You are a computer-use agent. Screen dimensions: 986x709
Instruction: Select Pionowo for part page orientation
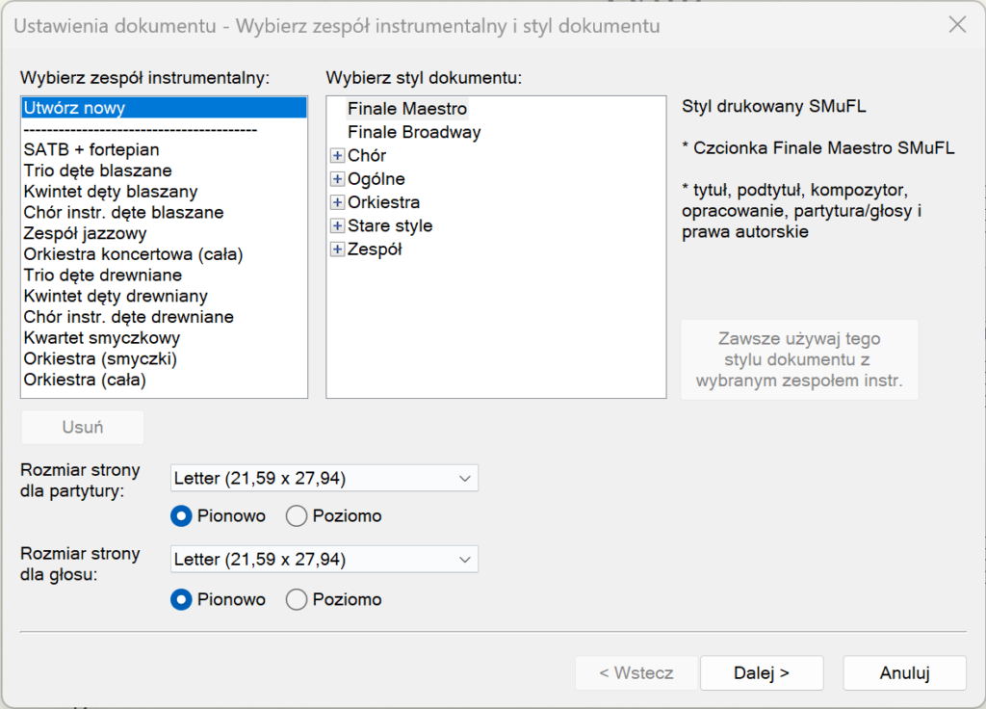(x=181, y=600)
